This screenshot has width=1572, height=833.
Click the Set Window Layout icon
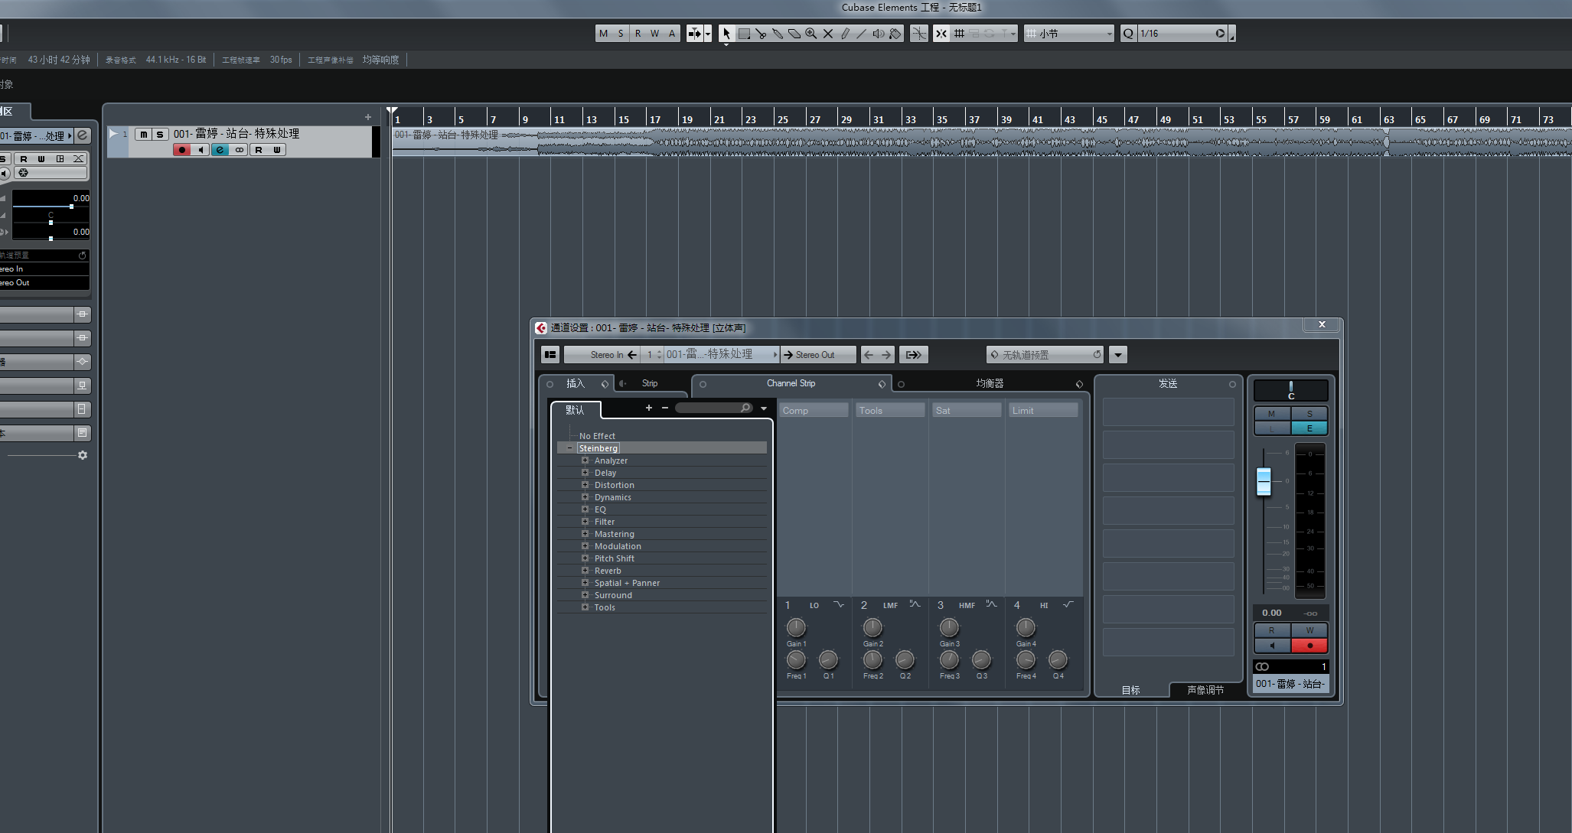pyautogui.click(x=550, y=355)
